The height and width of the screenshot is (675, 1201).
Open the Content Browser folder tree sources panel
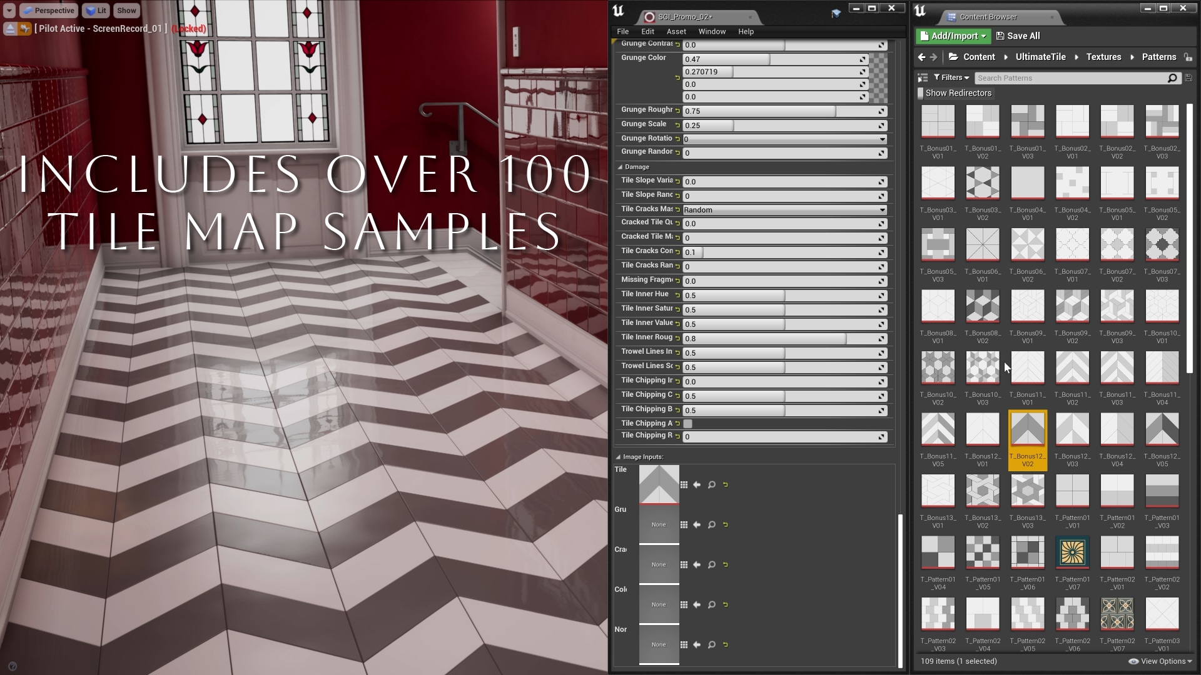(x=923, y=77)
